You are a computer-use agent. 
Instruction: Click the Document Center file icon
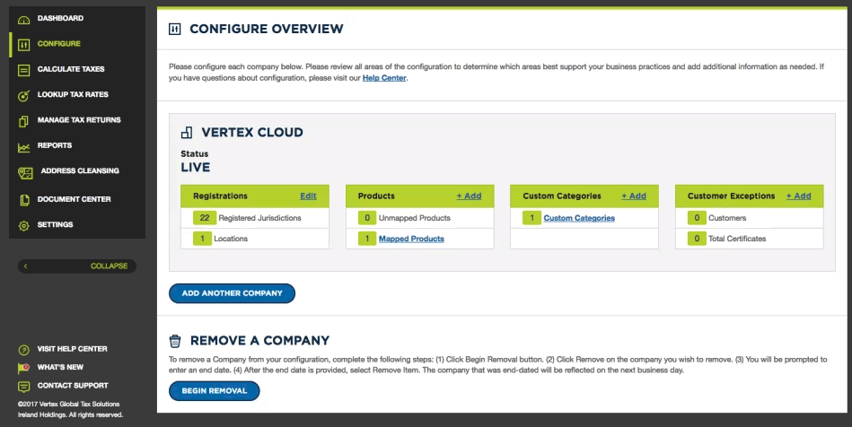click(24, 200)
